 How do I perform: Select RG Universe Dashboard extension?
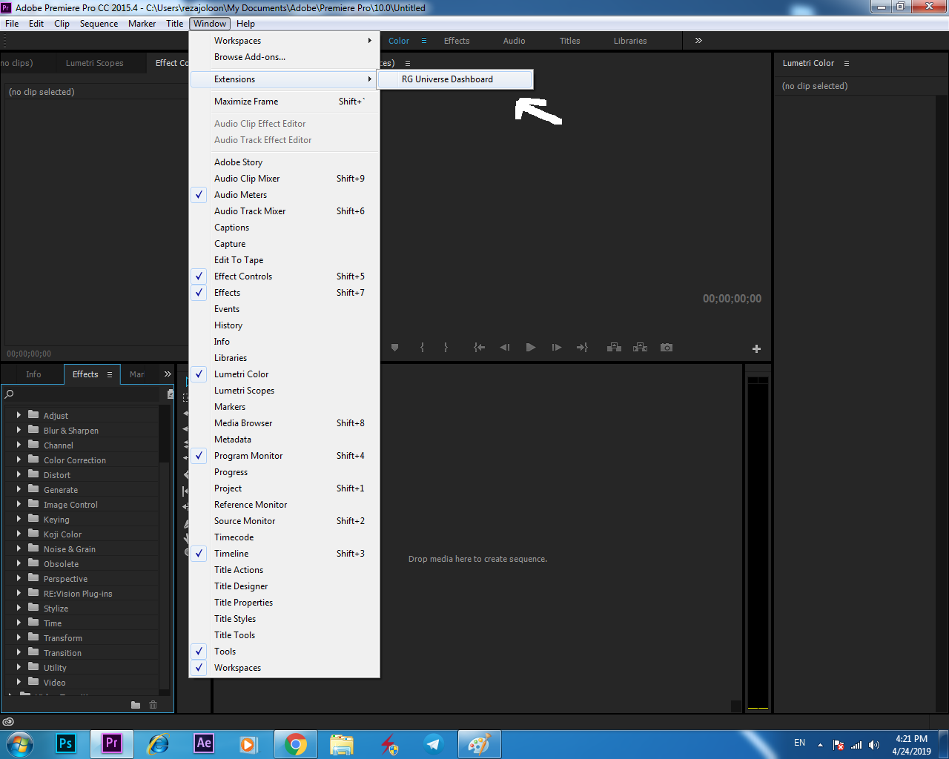[454, 79]
